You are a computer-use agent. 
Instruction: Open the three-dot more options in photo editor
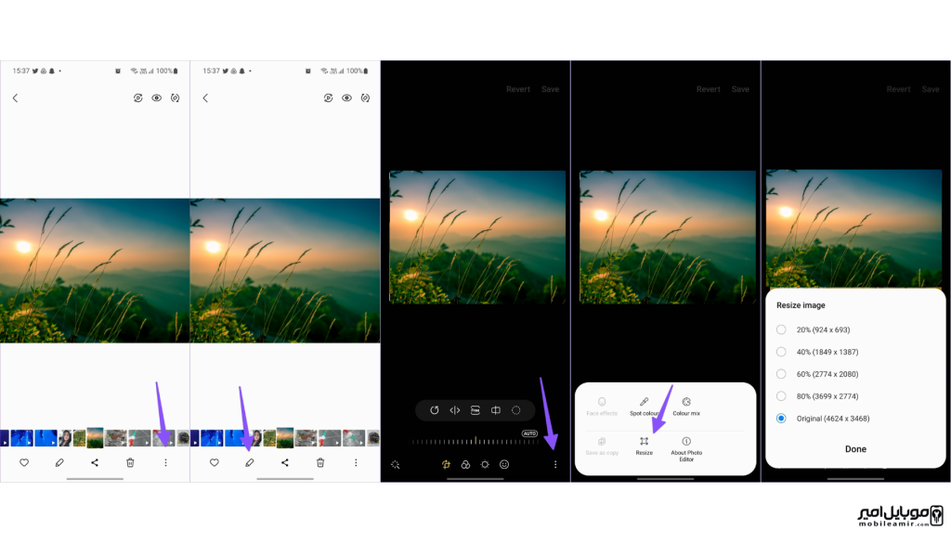[x=555, y=464]
